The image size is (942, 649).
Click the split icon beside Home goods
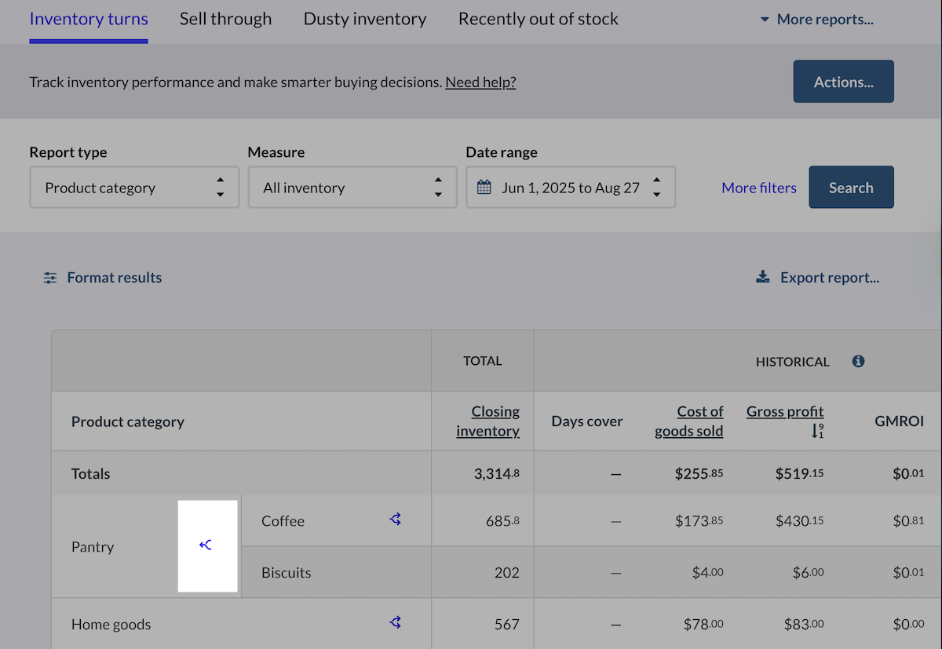coord(396,622)
